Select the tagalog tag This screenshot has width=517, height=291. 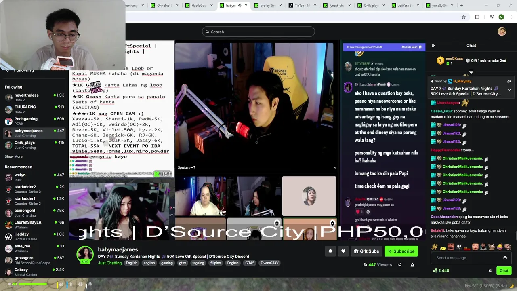(198, 263)
